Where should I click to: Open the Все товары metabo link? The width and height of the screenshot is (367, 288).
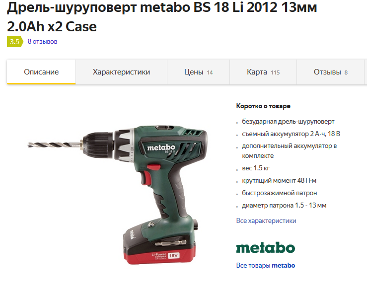coord(266,265)
